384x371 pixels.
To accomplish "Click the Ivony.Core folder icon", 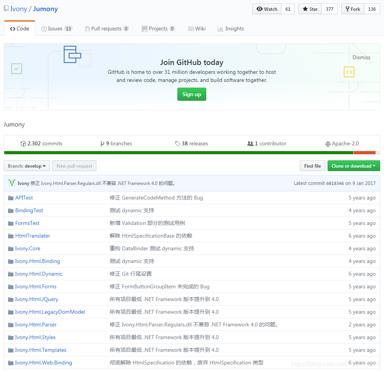I will point(10,249).
